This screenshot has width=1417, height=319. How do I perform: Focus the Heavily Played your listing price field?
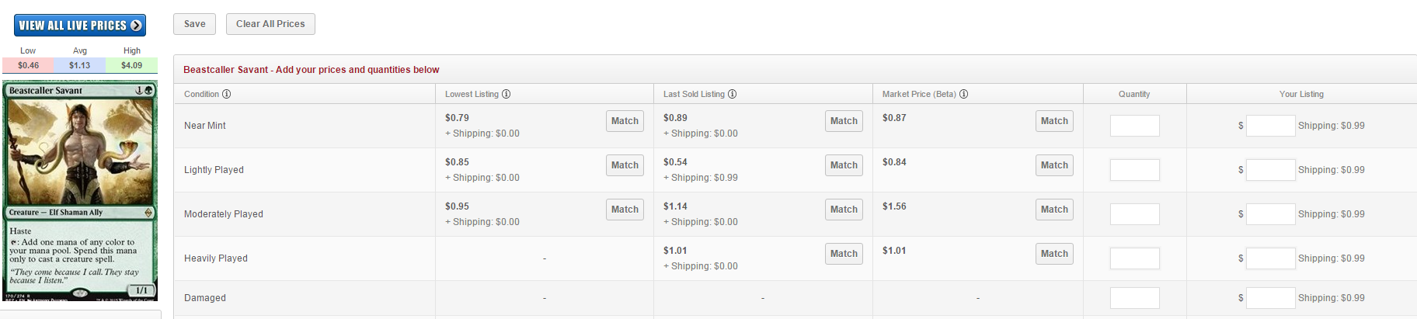pos(1271,258)
